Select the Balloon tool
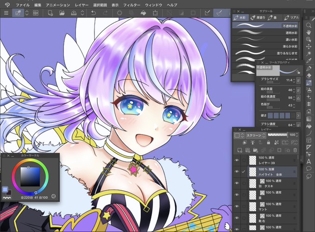The width and height of the screenshot is (315, 232). click(x=309, y=169)
